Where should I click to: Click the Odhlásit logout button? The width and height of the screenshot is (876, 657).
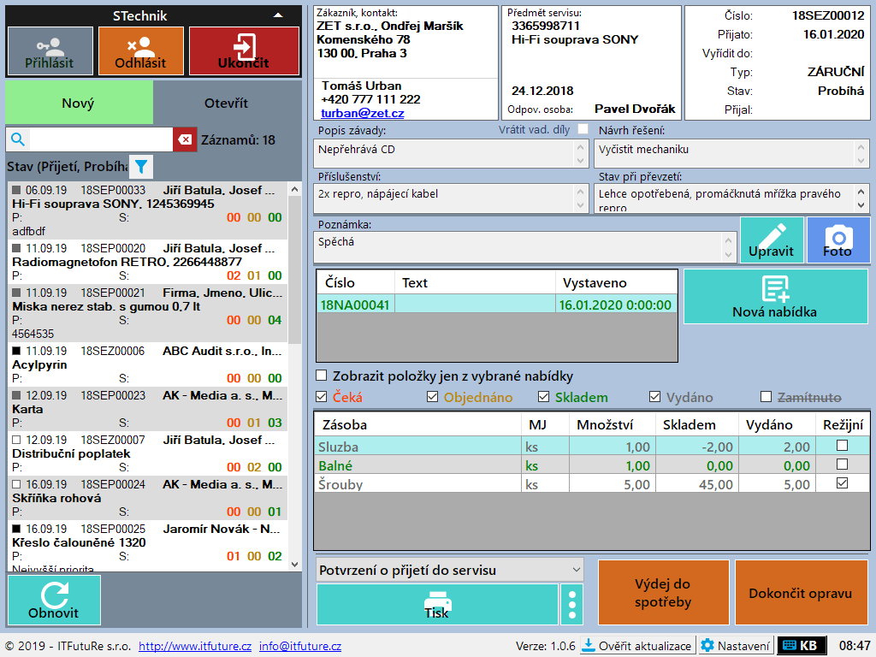coord(141,50)
